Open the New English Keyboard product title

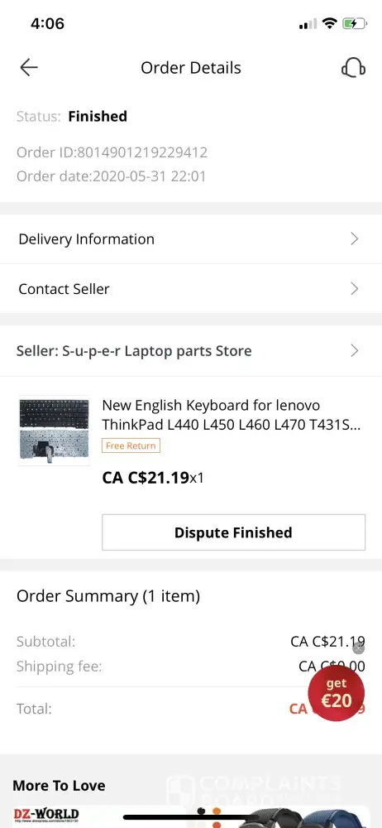pyautogui.click(x=232, y=415)
